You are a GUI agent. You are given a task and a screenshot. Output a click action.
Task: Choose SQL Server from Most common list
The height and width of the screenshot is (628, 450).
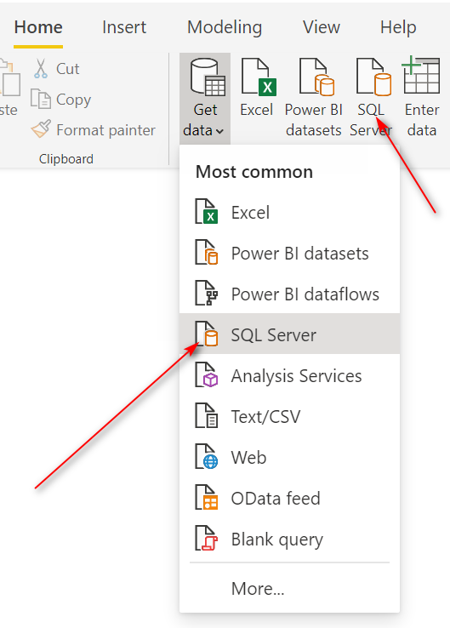point(289,334)
